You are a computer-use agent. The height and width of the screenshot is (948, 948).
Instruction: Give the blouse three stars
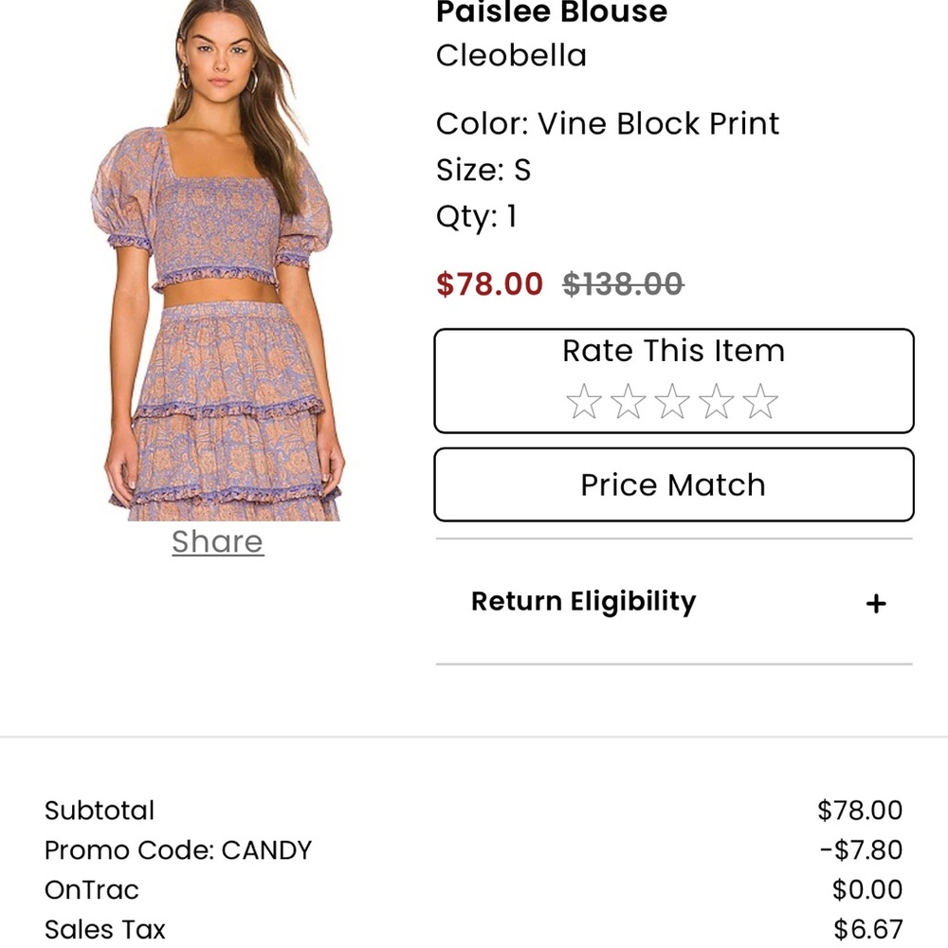click(x=672, y=402)
